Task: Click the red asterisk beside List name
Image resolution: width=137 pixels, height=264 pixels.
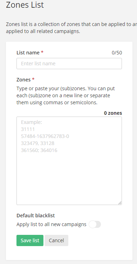Action: (x=42, y=52)
